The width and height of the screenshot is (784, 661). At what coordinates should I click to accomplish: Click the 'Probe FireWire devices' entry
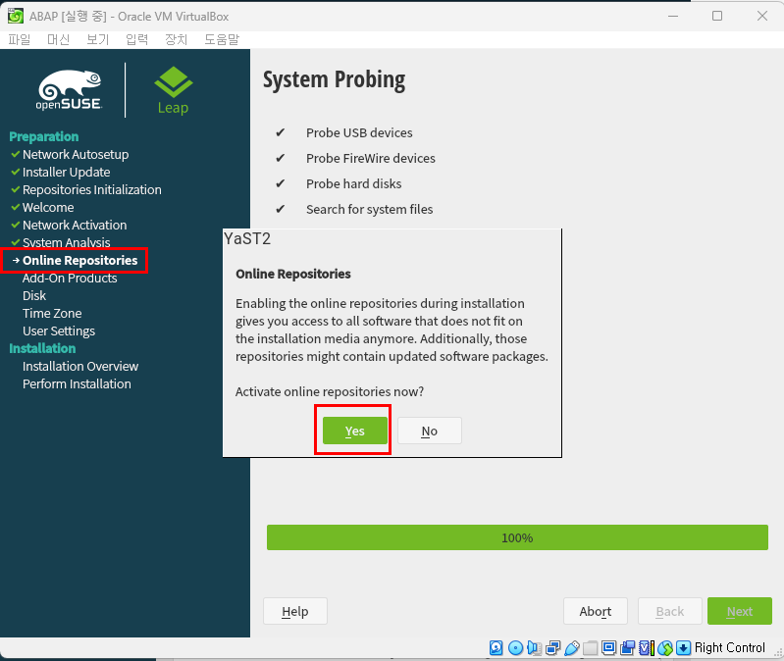point(371,158)
